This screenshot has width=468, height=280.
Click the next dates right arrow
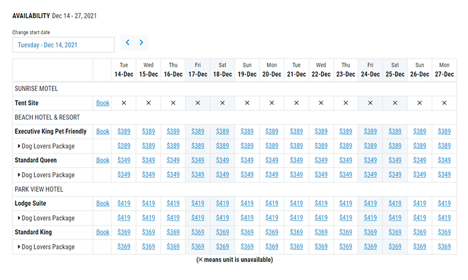pyautogui.click(x=142, y=43)
